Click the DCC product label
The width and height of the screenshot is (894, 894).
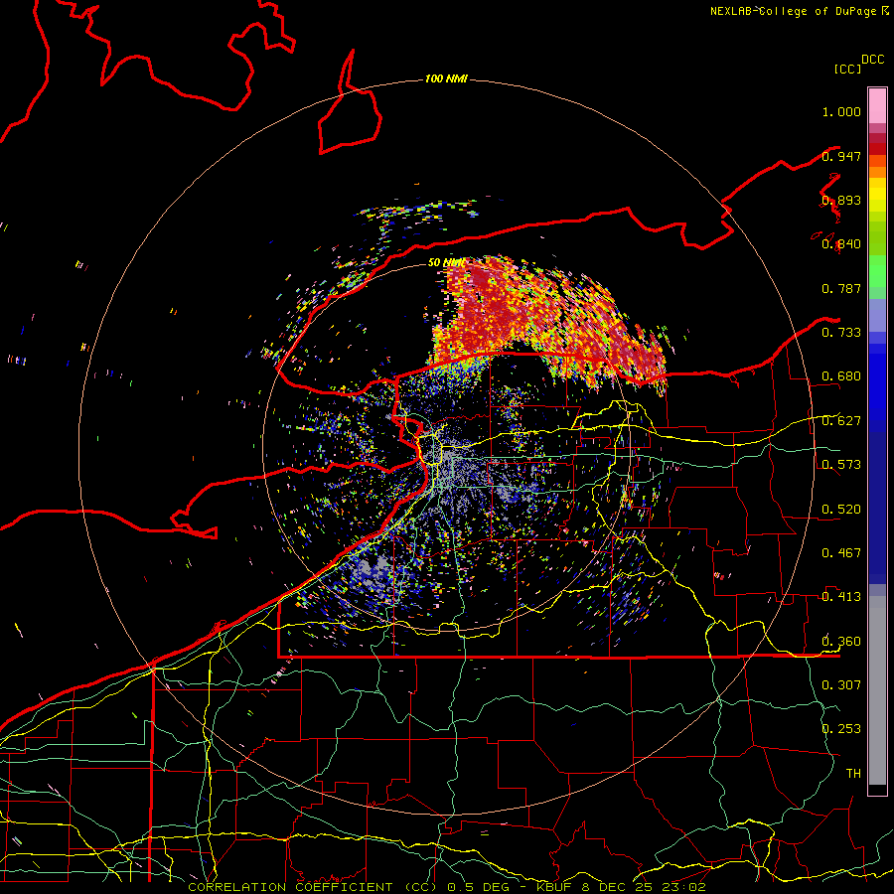click(x=873, y=60)
